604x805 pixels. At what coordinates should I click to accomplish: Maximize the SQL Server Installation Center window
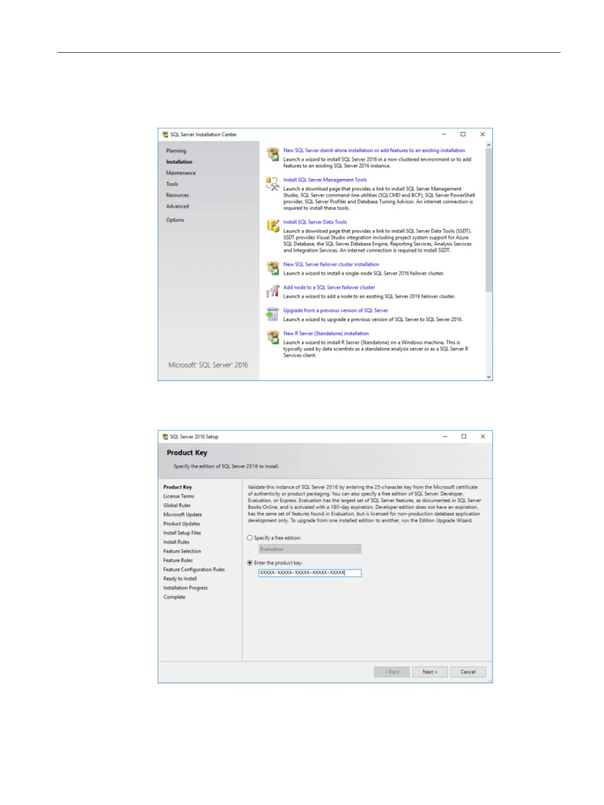pyautogui.click(x=463, y=134)
